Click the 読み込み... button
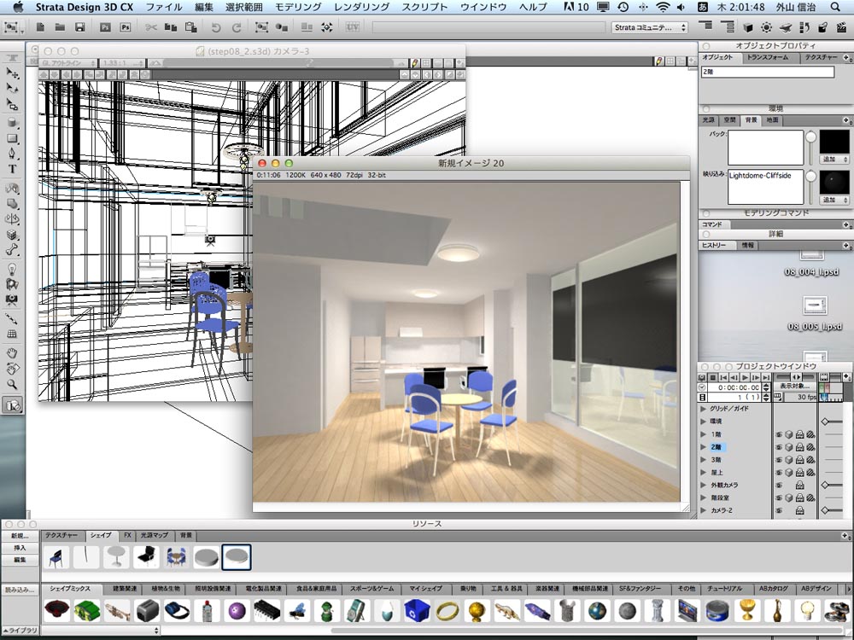This screenshot has height=640, width=854. [x=20, y=590]
